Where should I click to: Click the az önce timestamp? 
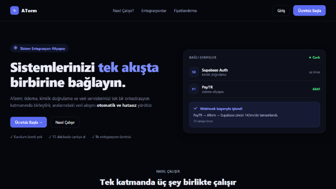(x=314, y=72)
